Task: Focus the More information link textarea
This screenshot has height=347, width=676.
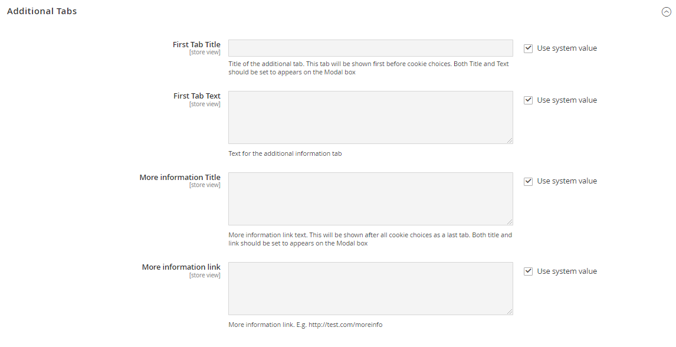Action: pos(370,288)
